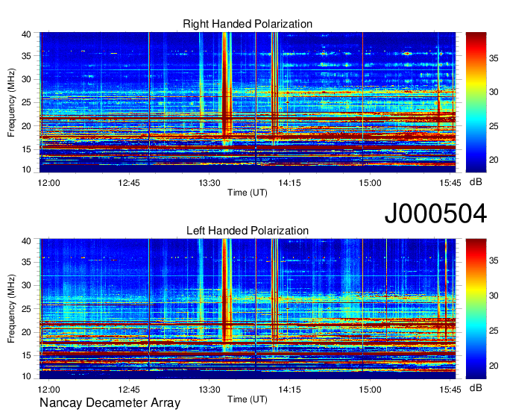The width and height of the screenshot is (507, 412).
Task: Click the '14:15' time tick under the bottom plot
Action: click(289, 389)
